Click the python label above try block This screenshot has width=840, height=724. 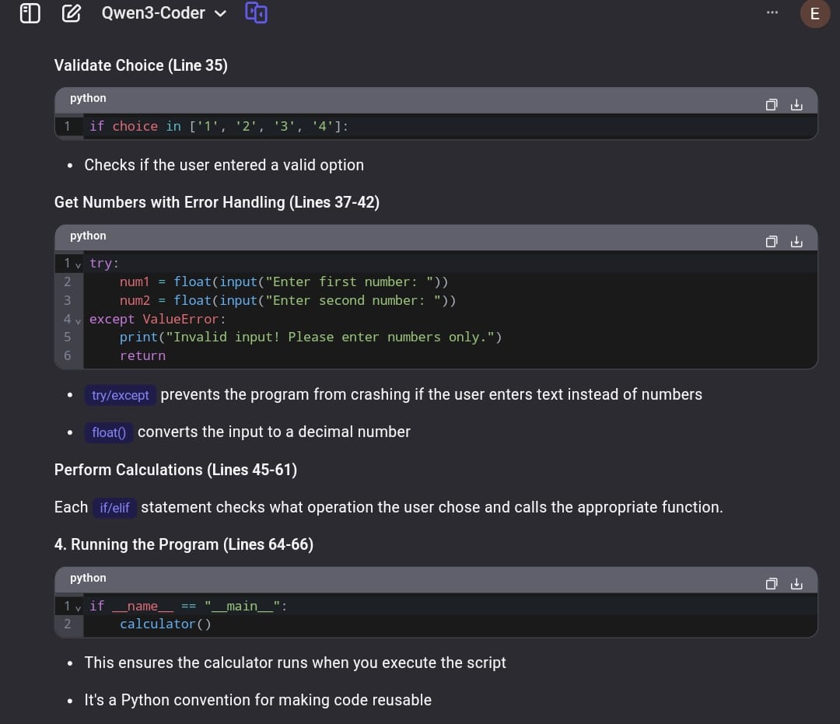88,236
